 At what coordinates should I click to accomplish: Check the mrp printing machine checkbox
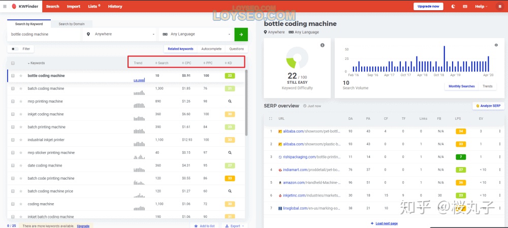tap(13, 102)
